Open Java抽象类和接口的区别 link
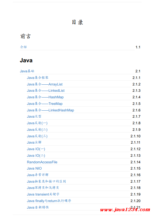 [47, 181]
